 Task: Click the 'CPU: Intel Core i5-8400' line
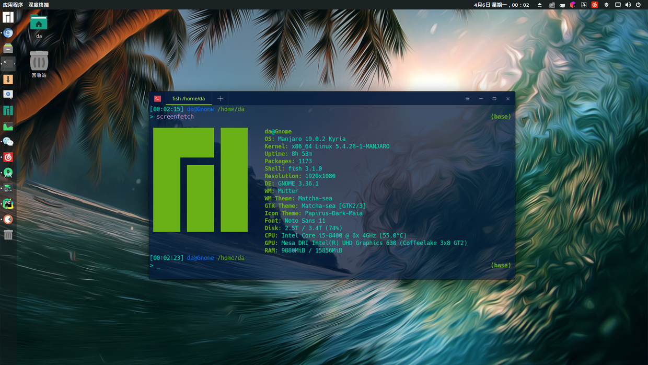tap(335, 235)
